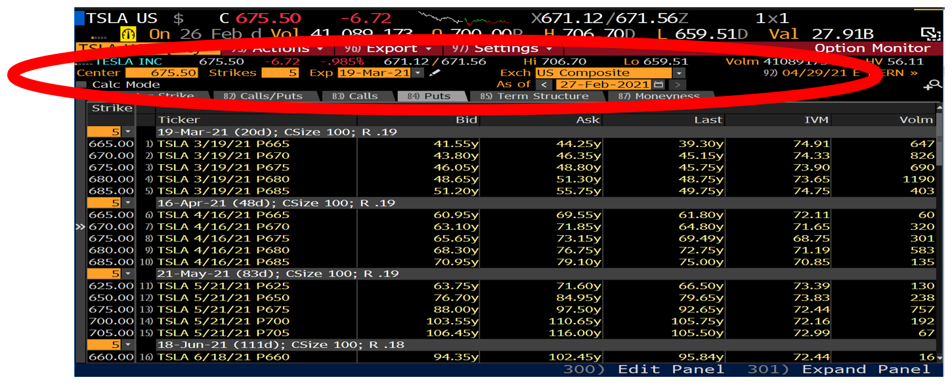Click the yellow gauge icon beside TSLA header
This screenshot has height=388, width=952.
click(x=128, y=34)
